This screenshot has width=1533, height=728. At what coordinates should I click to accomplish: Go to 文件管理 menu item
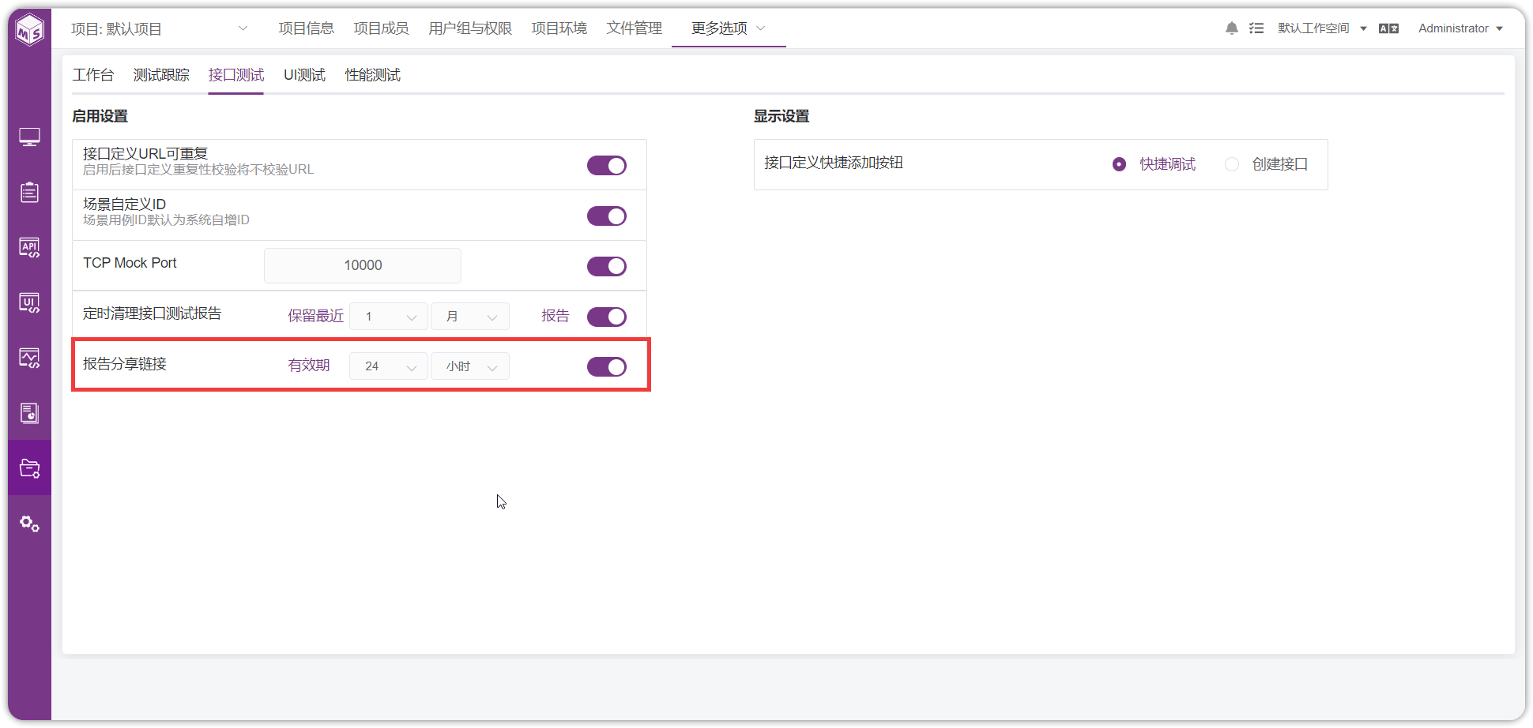pyautogui.click(x=635, y=28)
